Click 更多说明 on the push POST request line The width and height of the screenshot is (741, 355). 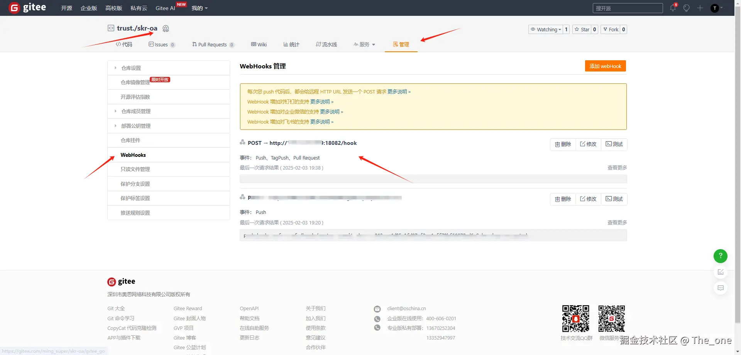399,92
